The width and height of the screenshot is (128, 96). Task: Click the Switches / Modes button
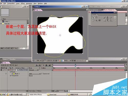pos(35,91)
